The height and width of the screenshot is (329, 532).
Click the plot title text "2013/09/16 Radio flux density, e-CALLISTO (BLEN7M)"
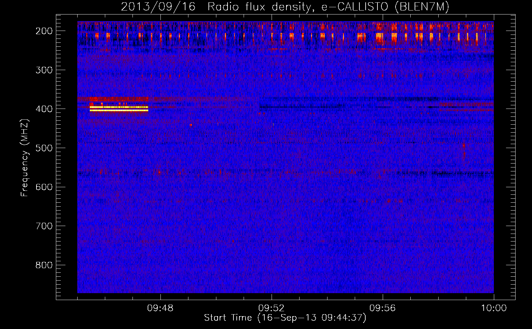pyautogui.click(x=285, y=7)
